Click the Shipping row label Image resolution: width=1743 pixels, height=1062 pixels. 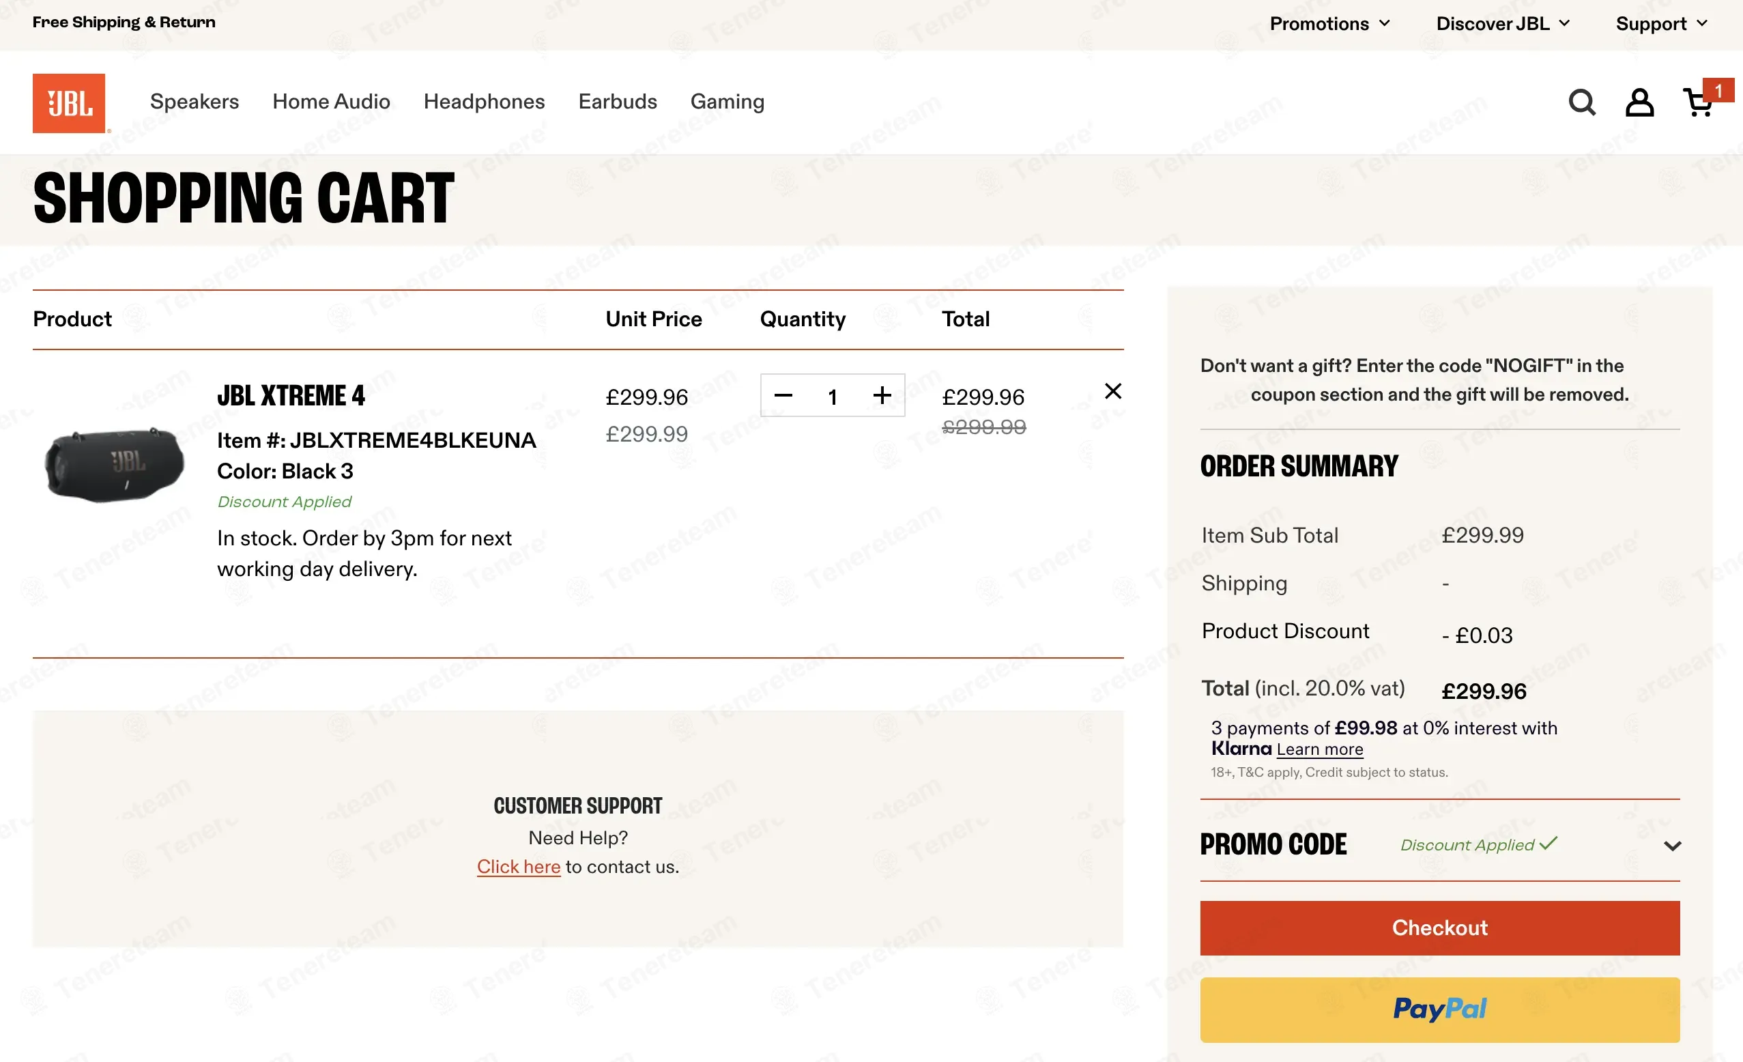coord(1244,584)
